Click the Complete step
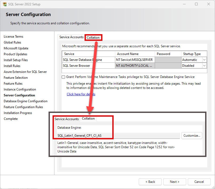This screenshot has height=189, width=215. point(11,119)
